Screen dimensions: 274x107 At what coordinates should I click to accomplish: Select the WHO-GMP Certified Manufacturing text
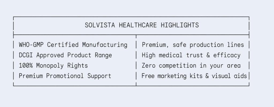coord(73,45)
